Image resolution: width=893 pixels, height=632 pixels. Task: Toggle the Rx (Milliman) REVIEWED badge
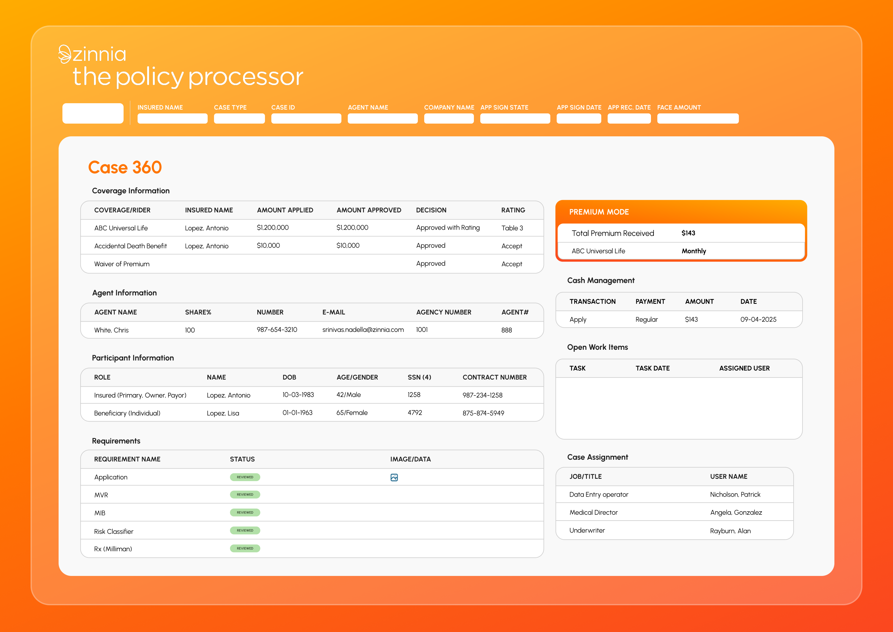tap(245, 548)
